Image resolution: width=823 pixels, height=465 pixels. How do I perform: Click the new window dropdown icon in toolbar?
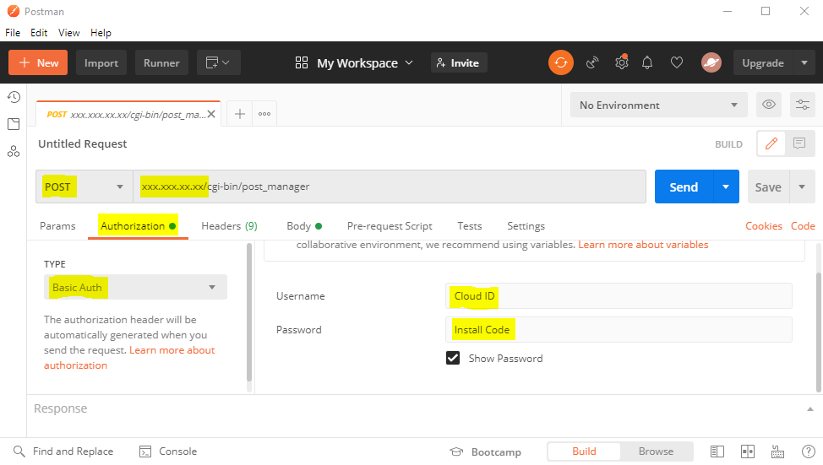coord(218,63)
